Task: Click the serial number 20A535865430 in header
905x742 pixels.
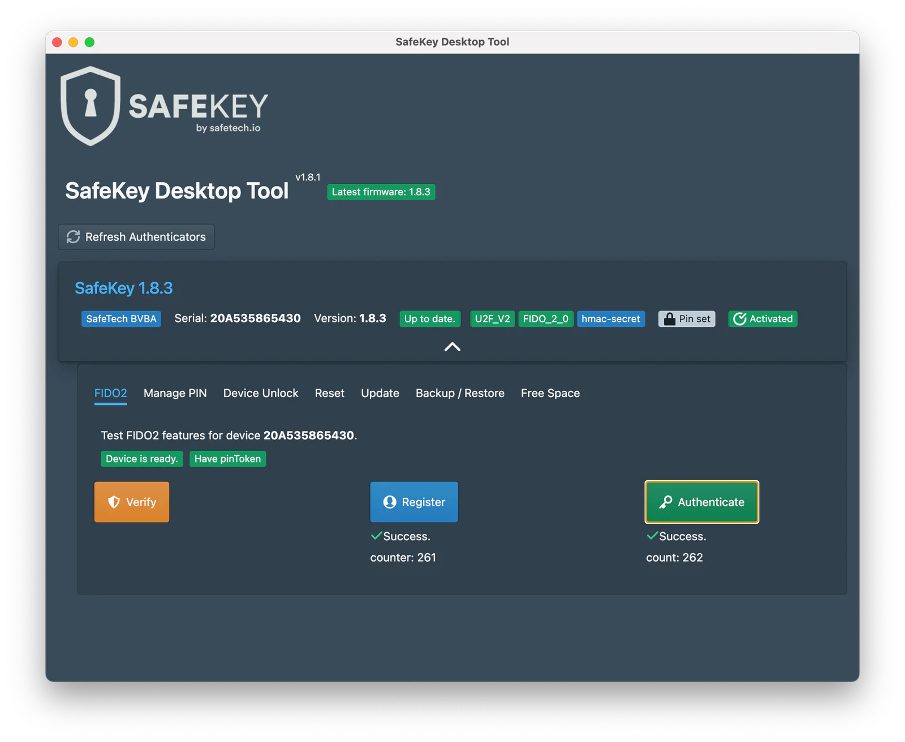Action: tap(256, 318)
